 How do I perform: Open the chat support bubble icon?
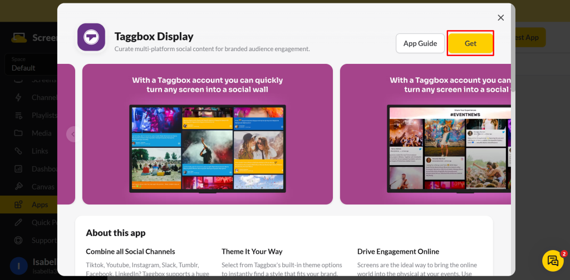tap(553, 261)
